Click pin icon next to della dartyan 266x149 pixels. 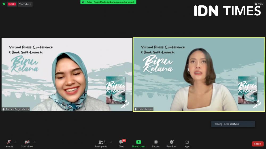(136, 109)
